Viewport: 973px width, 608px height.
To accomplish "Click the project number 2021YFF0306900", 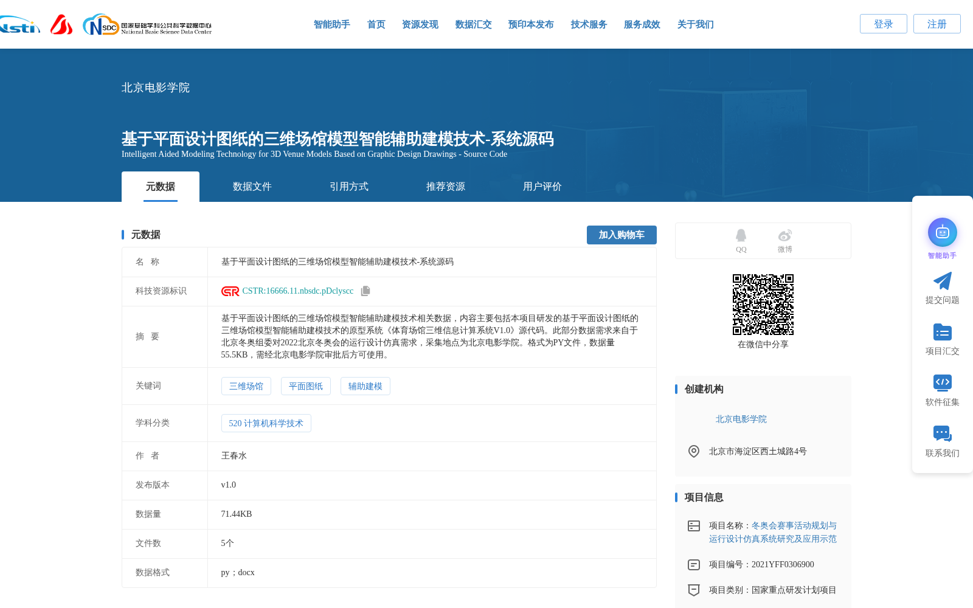I will pyautogui.click(x=783, y=564).
